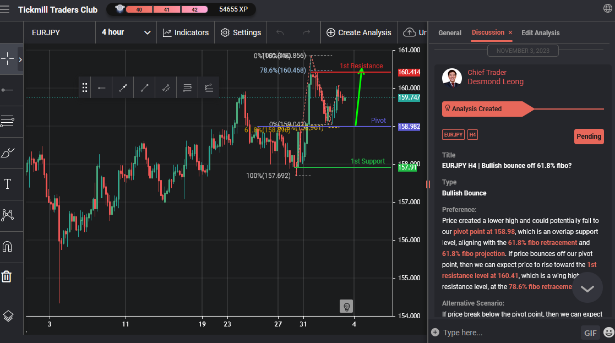Pick the extended line tool in floating toolbar

tap(166, 88)
